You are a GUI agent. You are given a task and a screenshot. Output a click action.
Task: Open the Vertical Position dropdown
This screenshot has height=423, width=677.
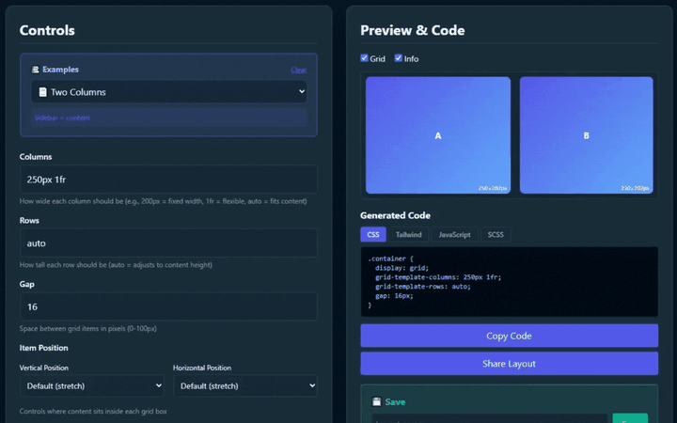pos(92,386)
